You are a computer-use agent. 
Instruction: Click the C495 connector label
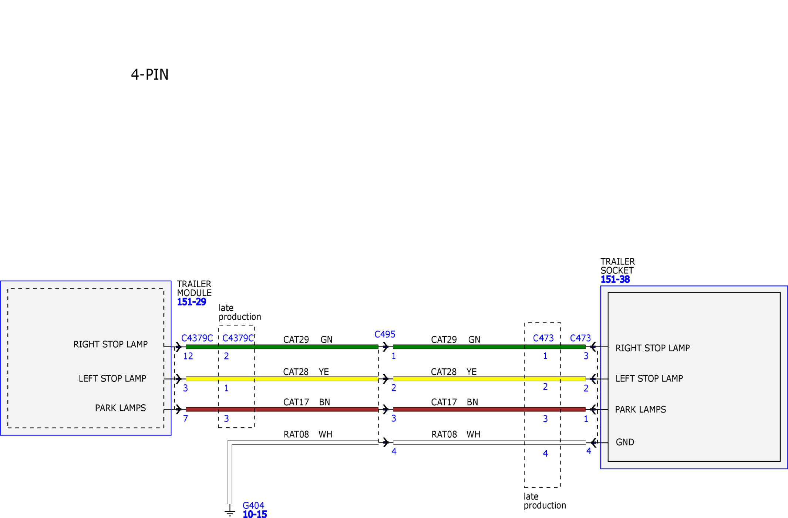click(385, 334)
